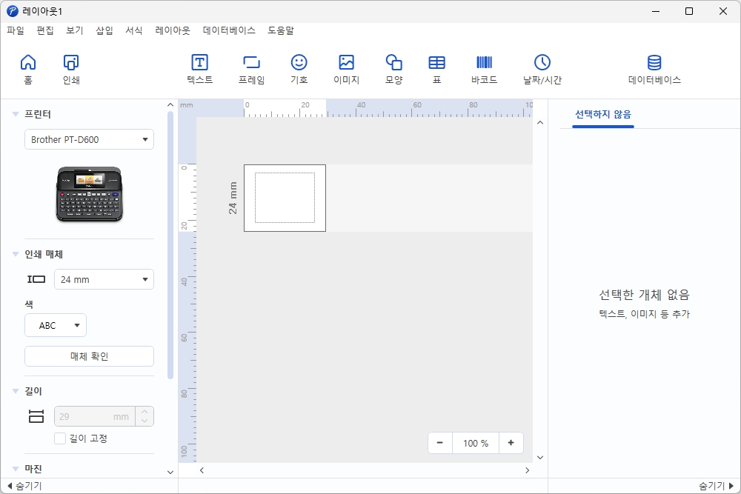Open the 데이터베이스 toolbar icon
This screenshot has width=741, height=494.
(654, 69)
